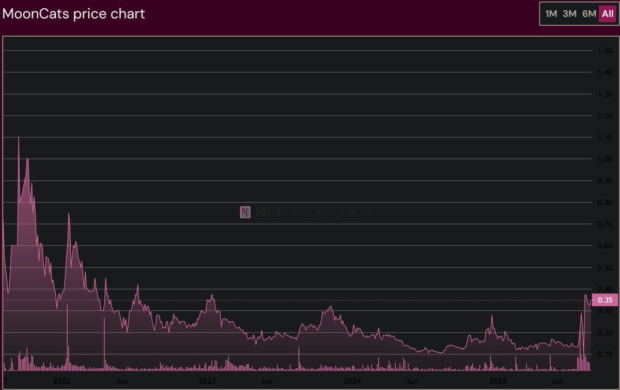Click the 1.00 price axis label
620x390 pixels.
[605, 159]
